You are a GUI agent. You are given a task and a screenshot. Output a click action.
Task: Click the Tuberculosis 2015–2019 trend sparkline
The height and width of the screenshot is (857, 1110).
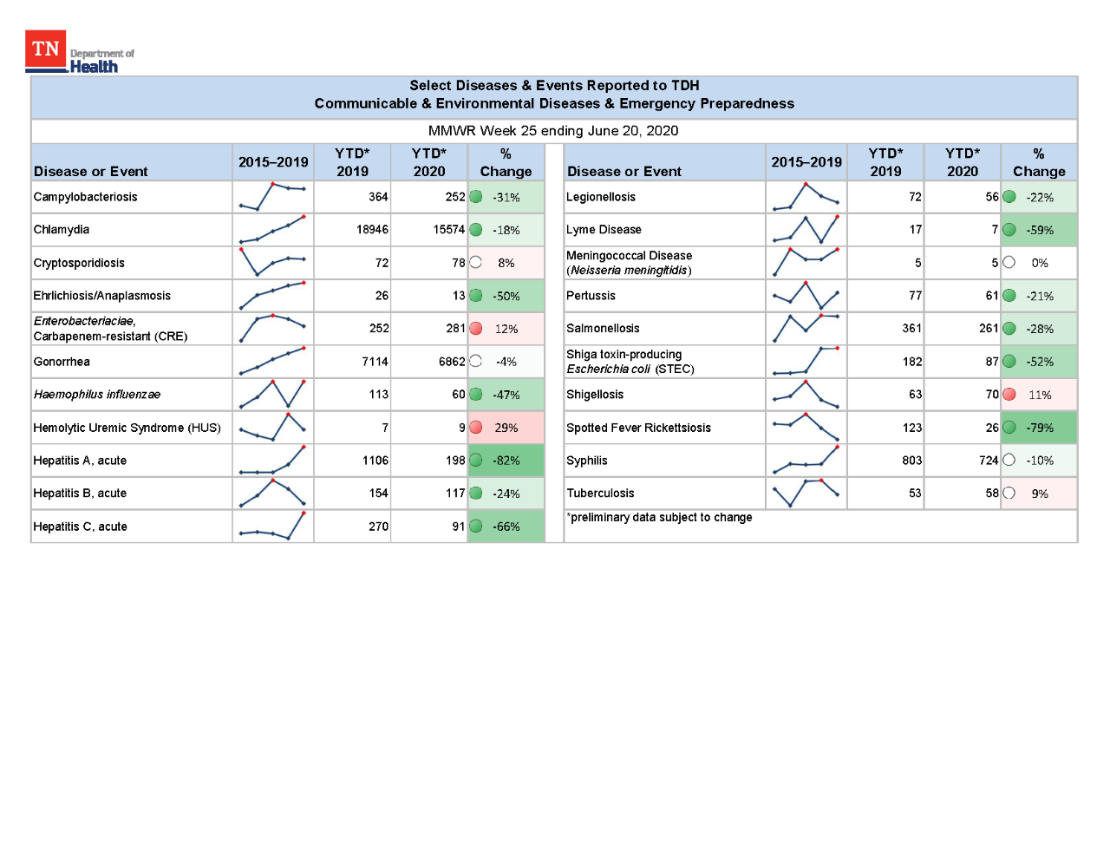[x=806, y=494]
